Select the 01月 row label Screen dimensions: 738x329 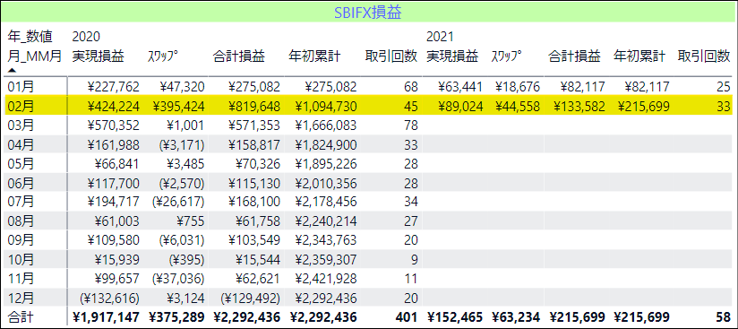click(21, 87)
